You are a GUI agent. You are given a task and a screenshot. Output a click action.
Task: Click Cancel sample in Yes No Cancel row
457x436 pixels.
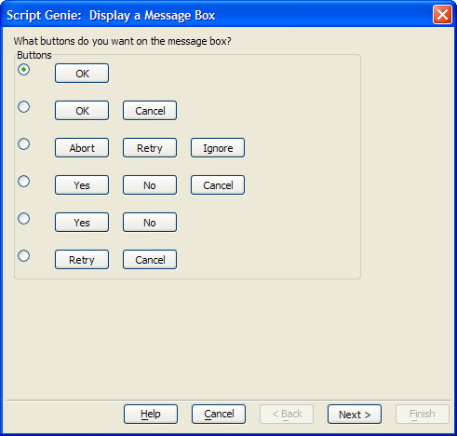click(x=218, y=185)
